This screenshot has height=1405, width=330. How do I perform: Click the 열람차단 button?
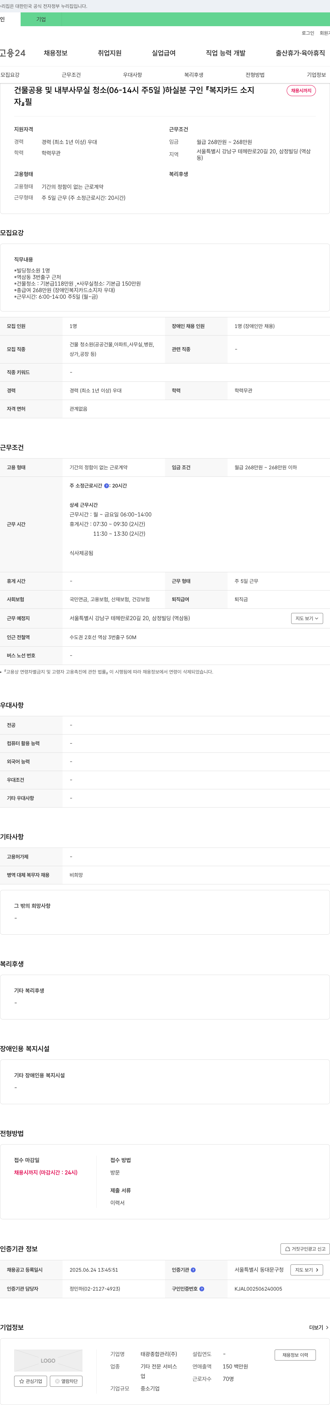pyautogui.click(x=66, y=1381)
